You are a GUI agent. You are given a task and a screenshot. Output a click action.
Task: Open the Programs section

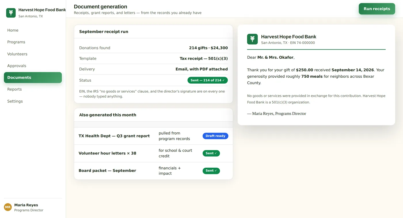pyautogui.click(x=33, y=42)
